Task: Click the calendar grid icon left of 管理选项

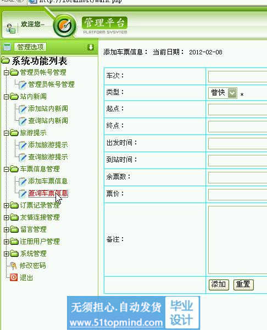Action: pos(7,47)
